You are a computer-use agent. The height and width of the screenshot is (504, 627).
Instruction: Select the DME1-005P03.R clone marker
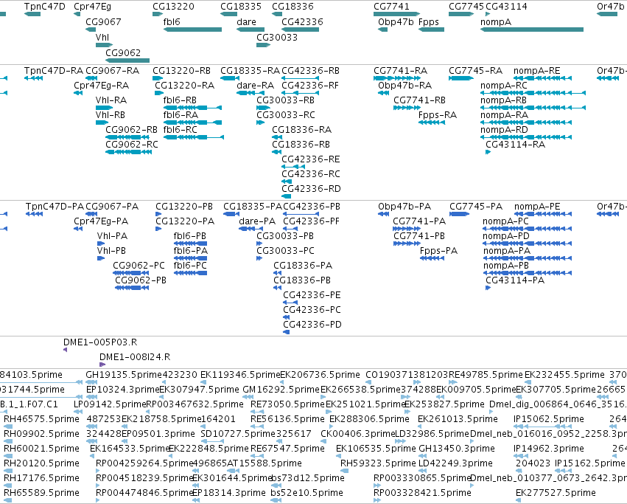(x=65, y=350)
